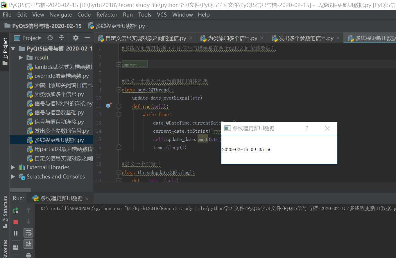Select lambda表达式为槽函数 file in tree
Screen dimensions: 396x258
(x=60, y=67)
